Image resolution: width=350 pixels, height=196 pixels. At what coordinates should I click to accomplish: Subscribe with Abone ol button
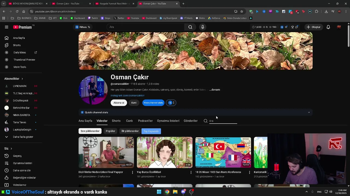119,103
